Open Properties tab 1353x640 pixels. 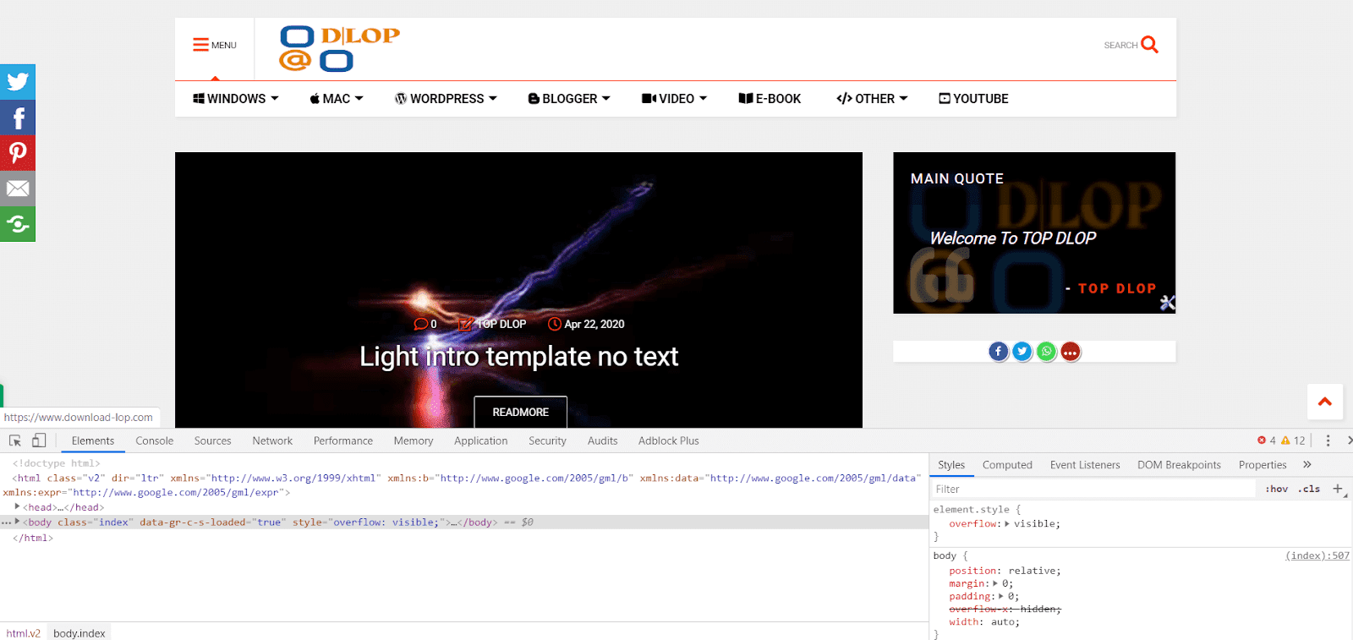(1263, 465)
